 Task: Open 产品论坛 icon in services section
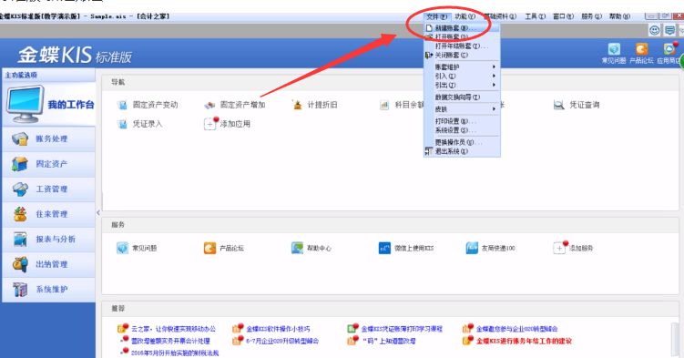point(209,248)
